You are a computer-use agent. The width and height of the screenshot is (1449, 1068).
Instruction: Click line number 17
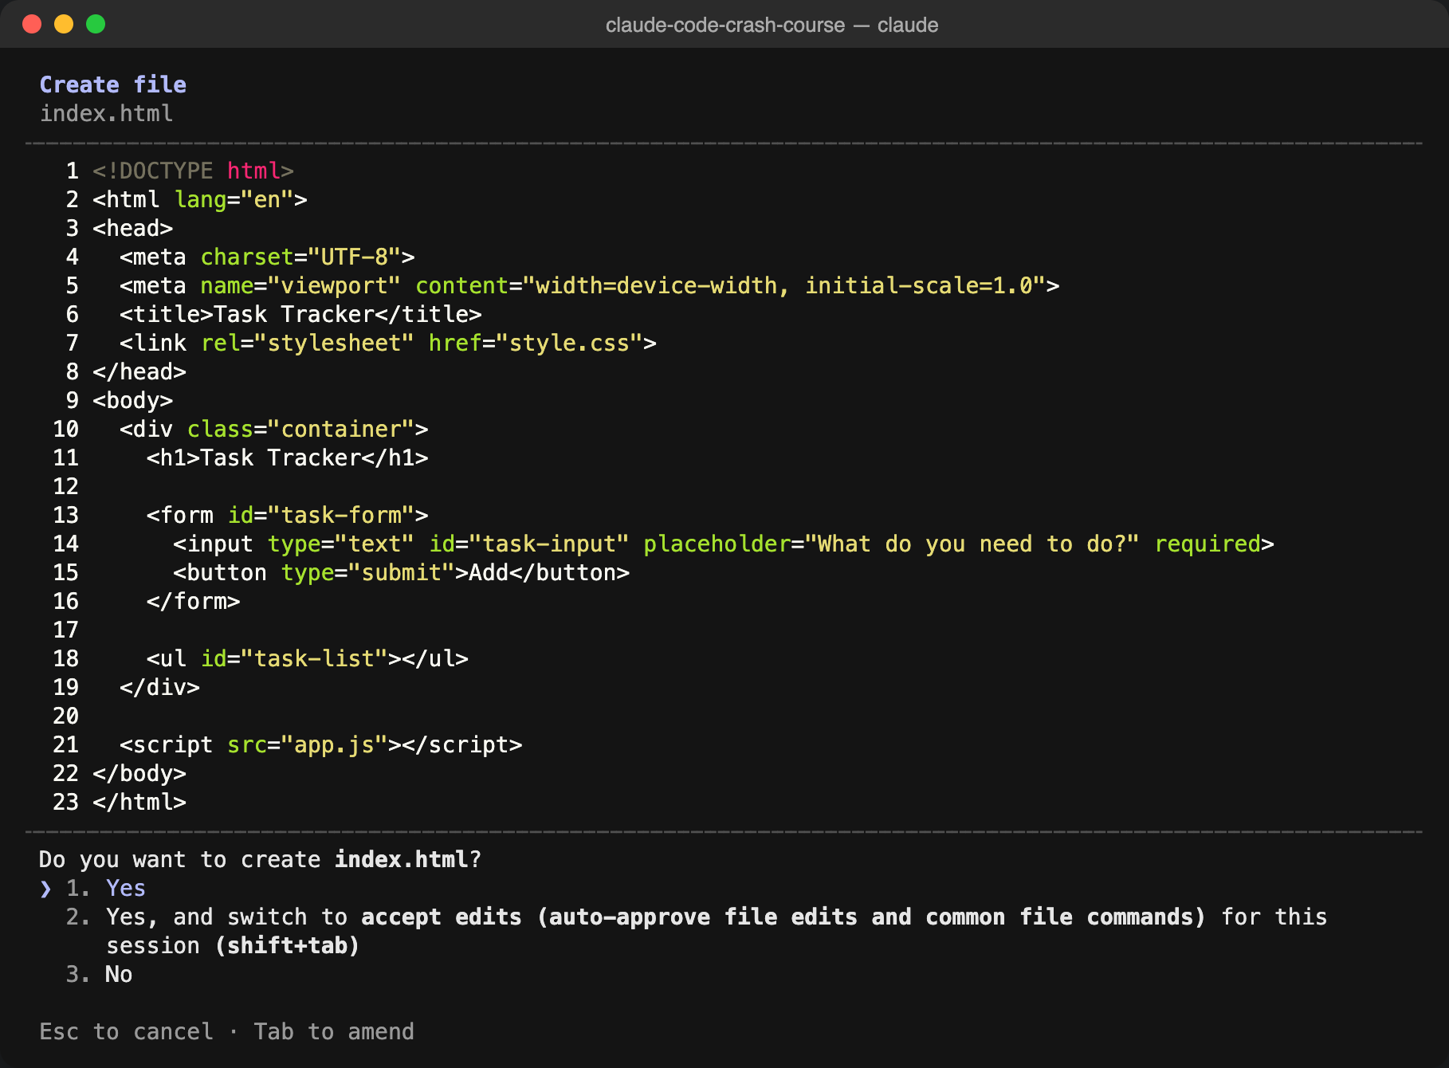pyautogui.click(x=65, y=630)
